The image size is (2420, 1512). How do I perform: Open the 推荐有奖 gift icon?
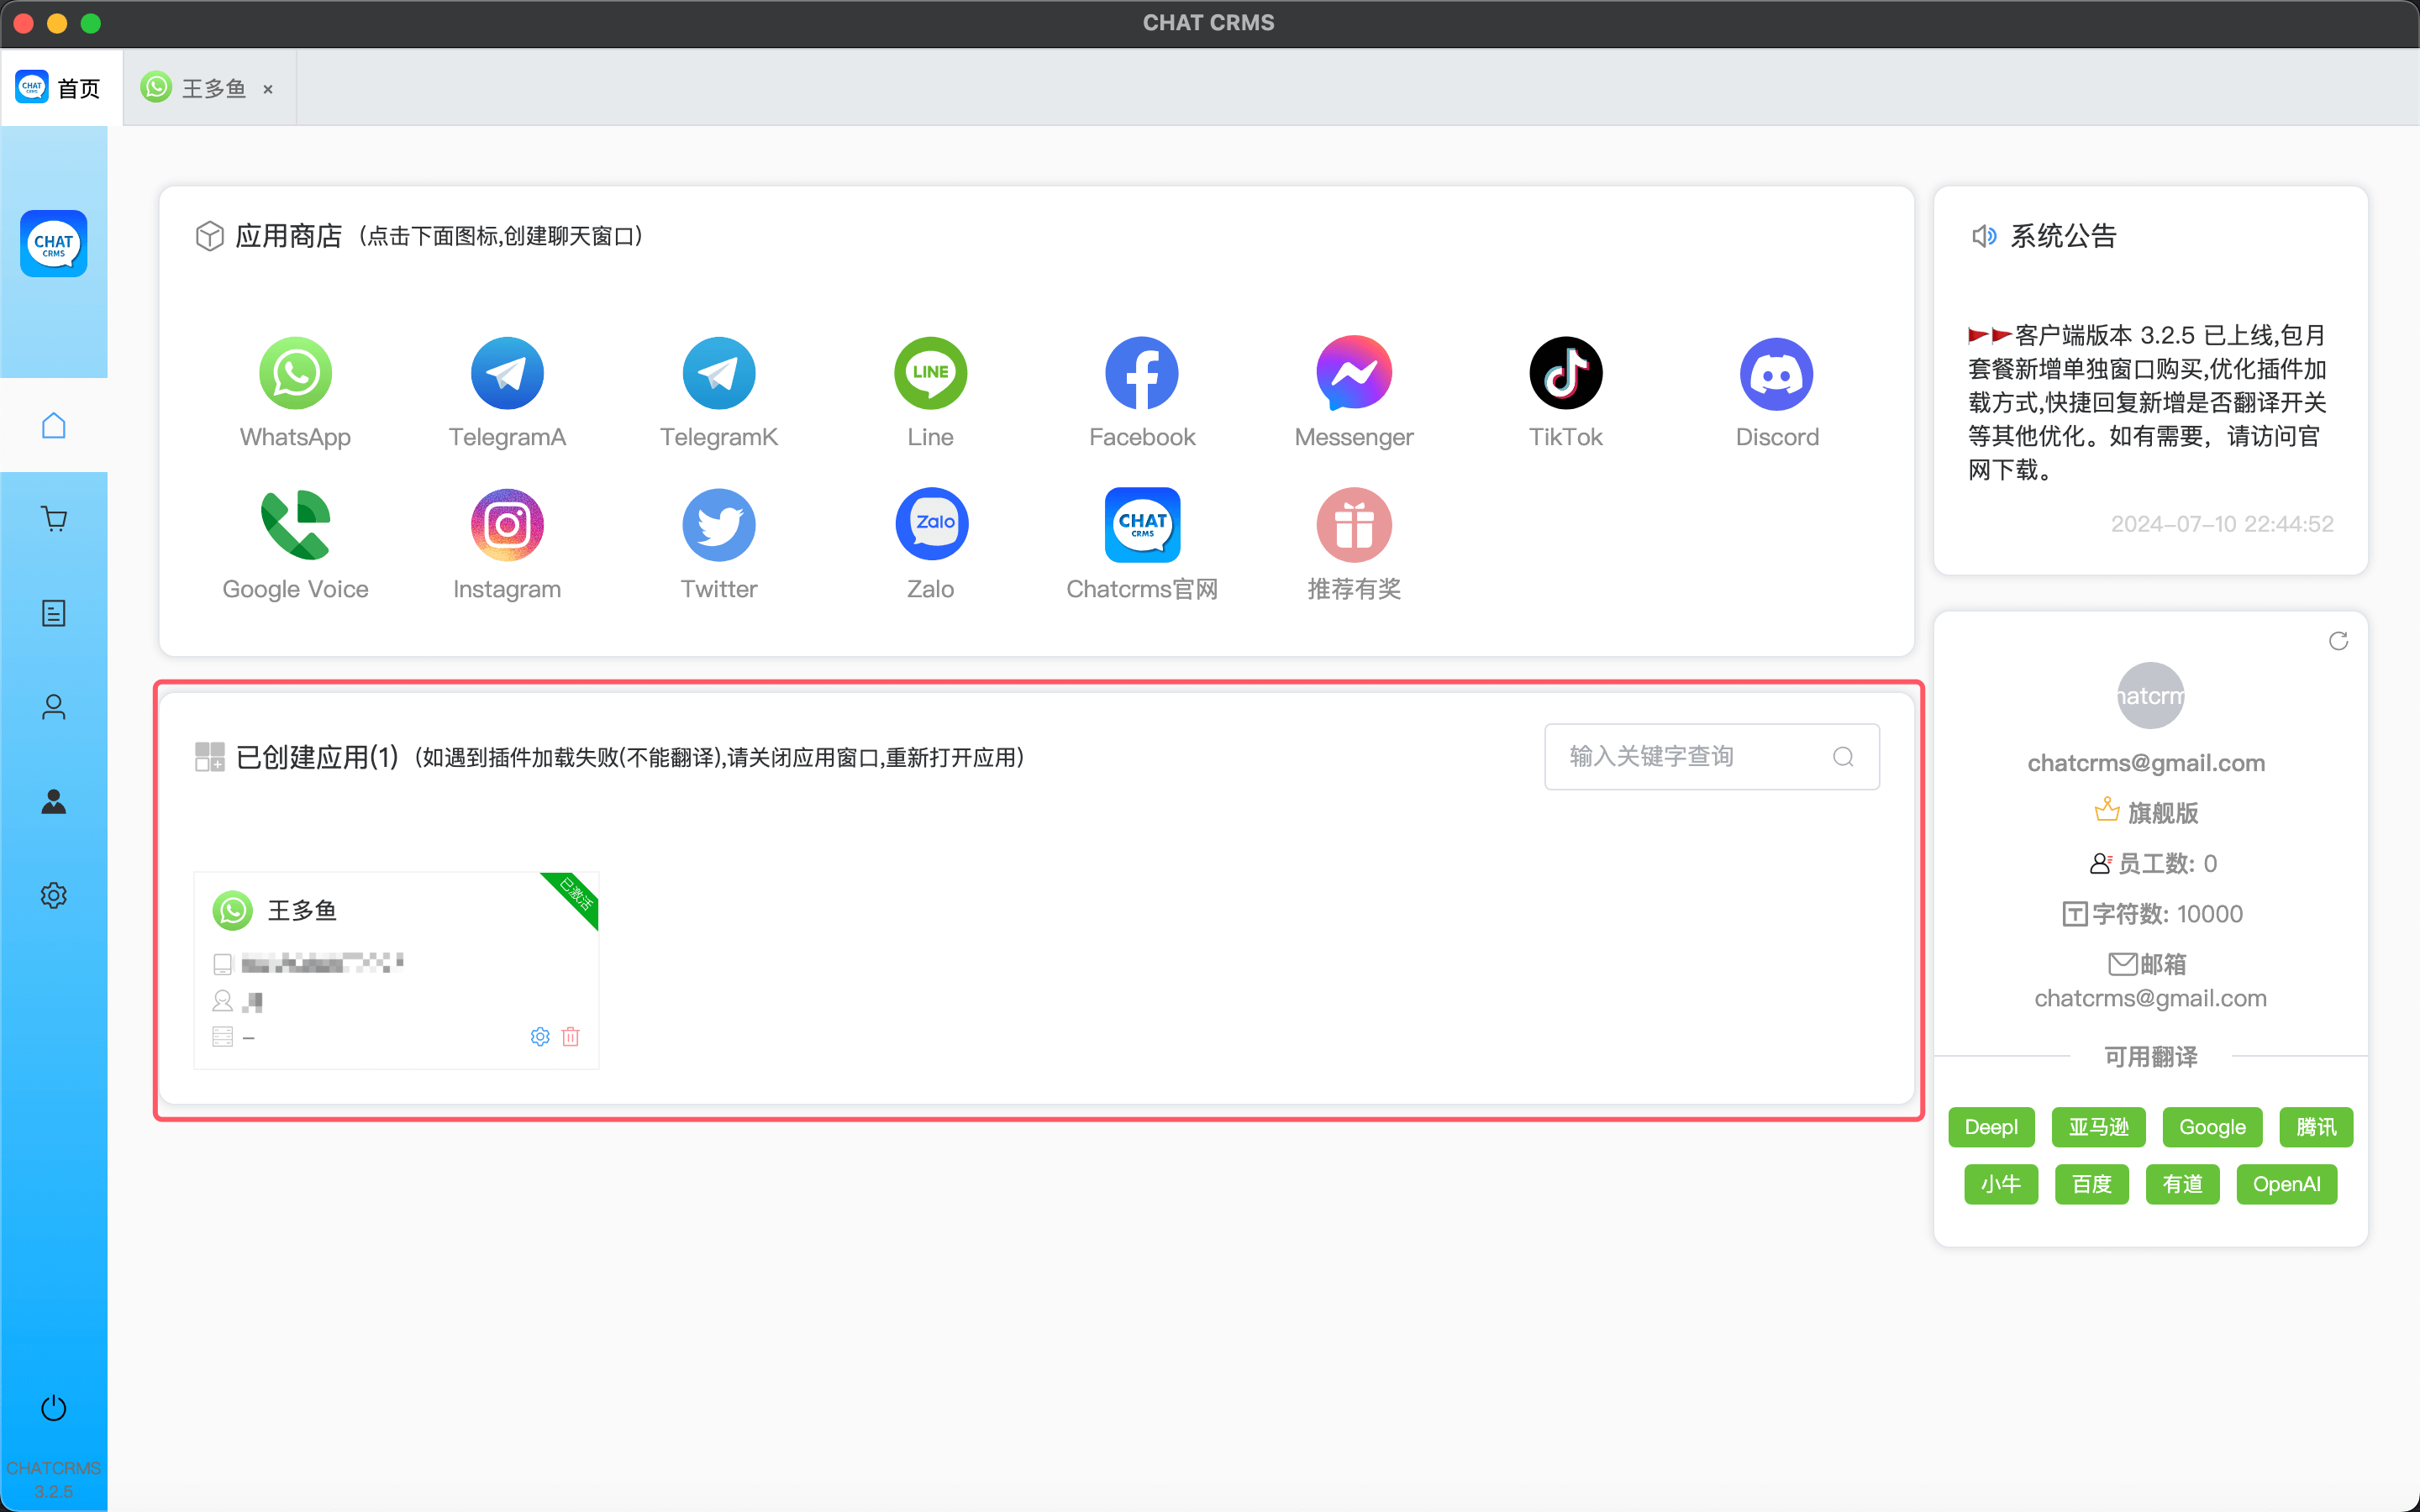(1354, 525)
